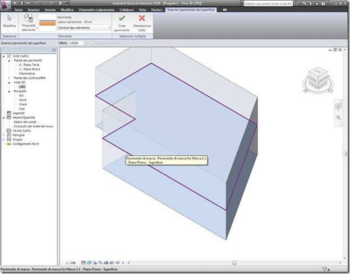Click the pavimento type preview swatch

(48, 23)
